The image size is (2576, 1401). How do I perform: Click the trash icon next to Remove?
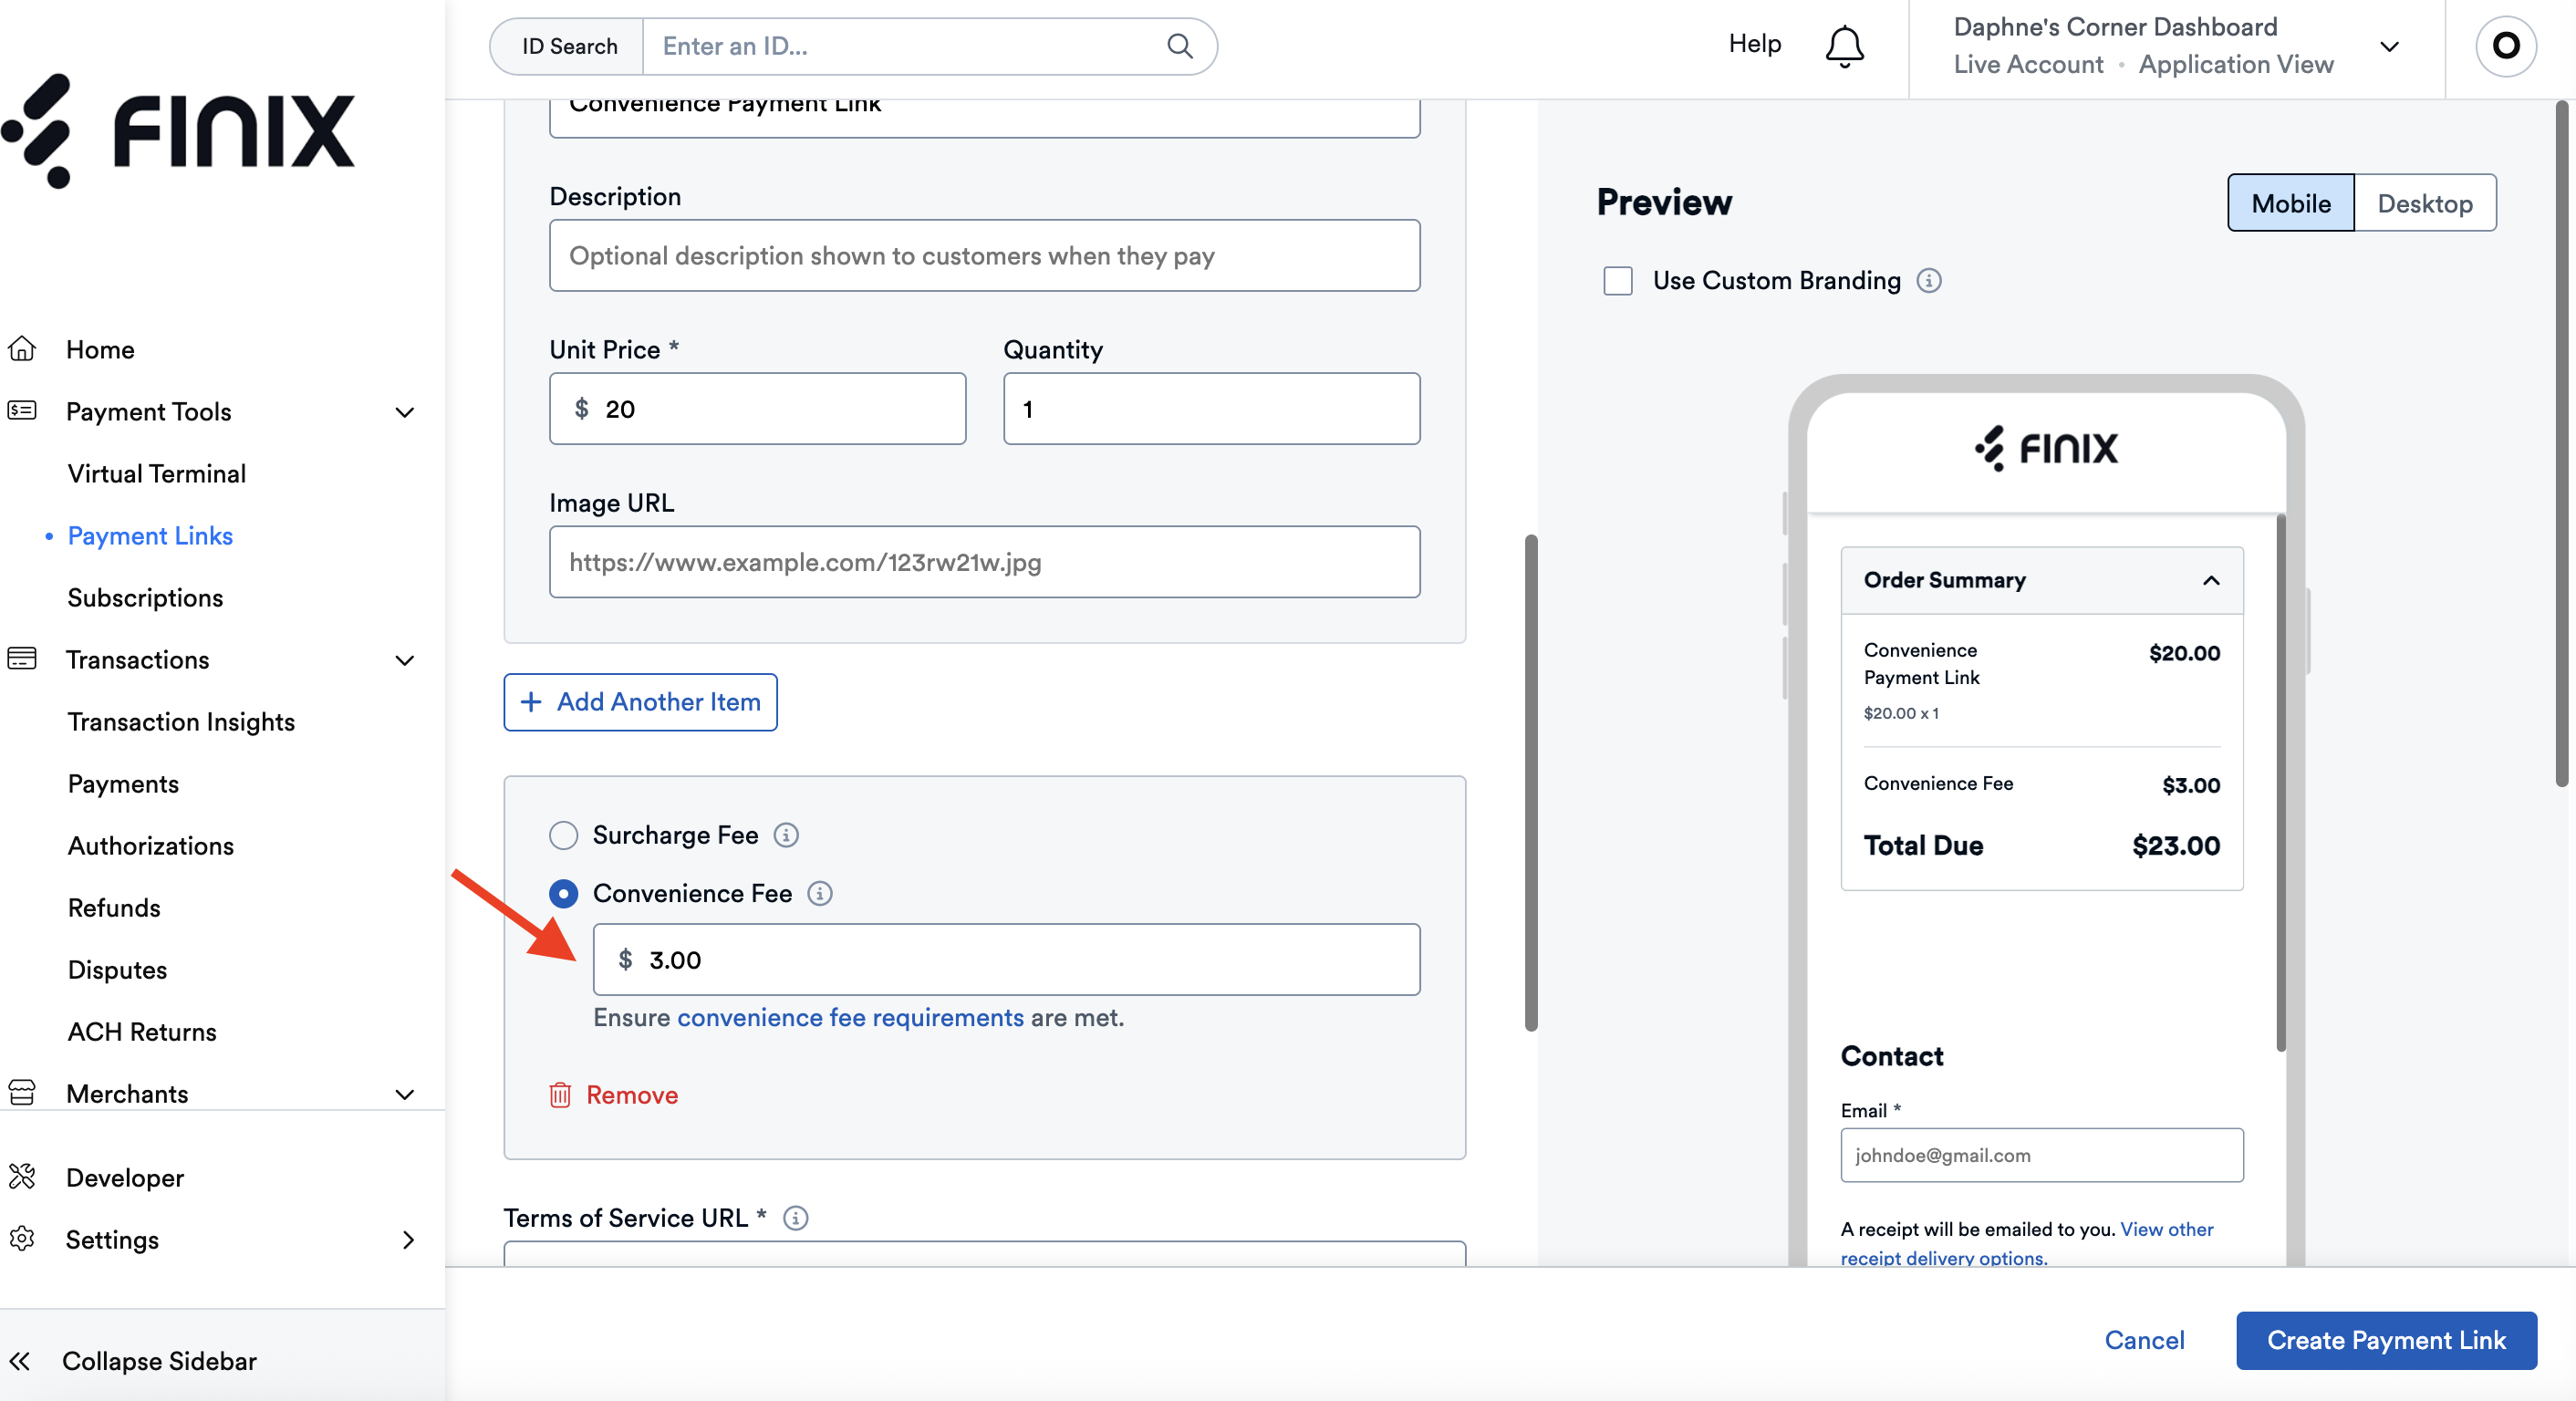click(560, 1095)
